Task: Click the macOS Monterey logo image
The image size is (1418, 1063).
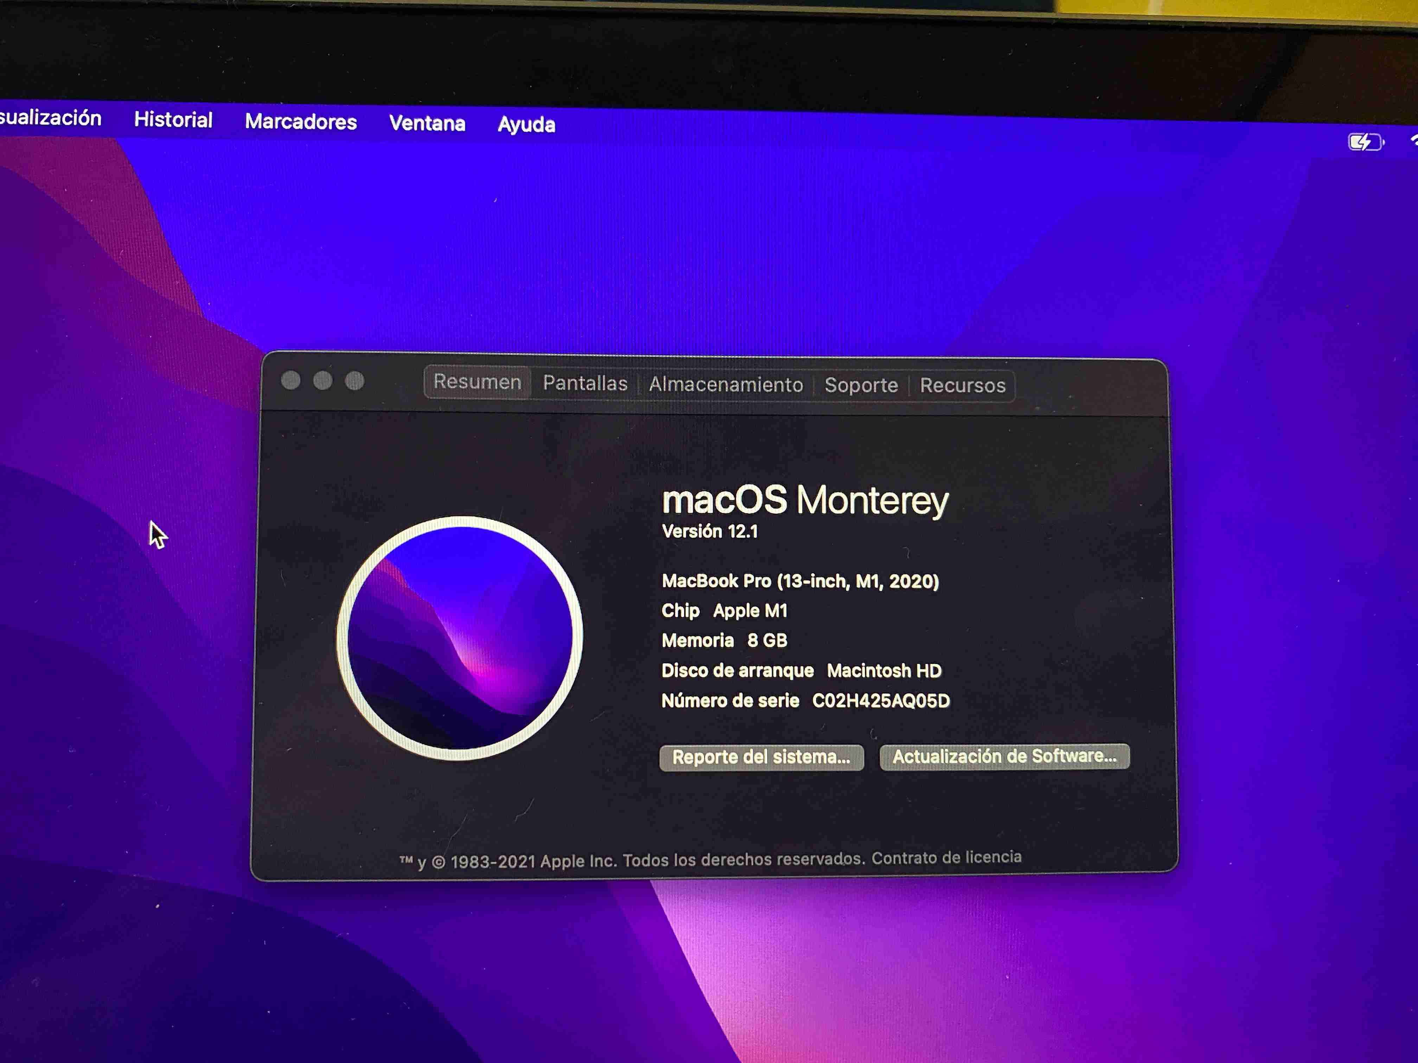Action: 460,638
